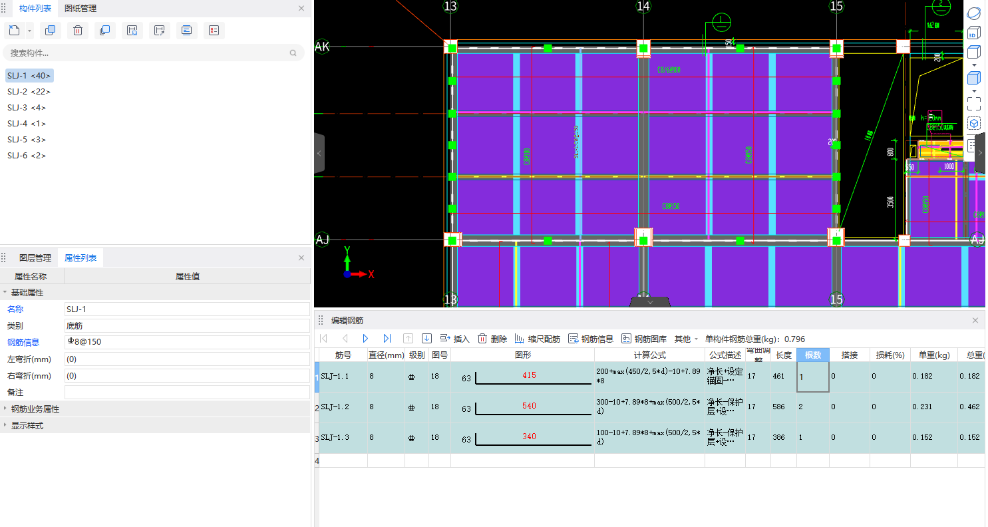Click the search magnifier icon
Viewport: 988px width, 527px height.
point(293,53)
